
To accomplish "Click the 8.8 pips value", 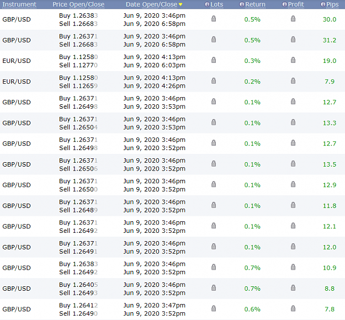I will click(x=330, y=289).
